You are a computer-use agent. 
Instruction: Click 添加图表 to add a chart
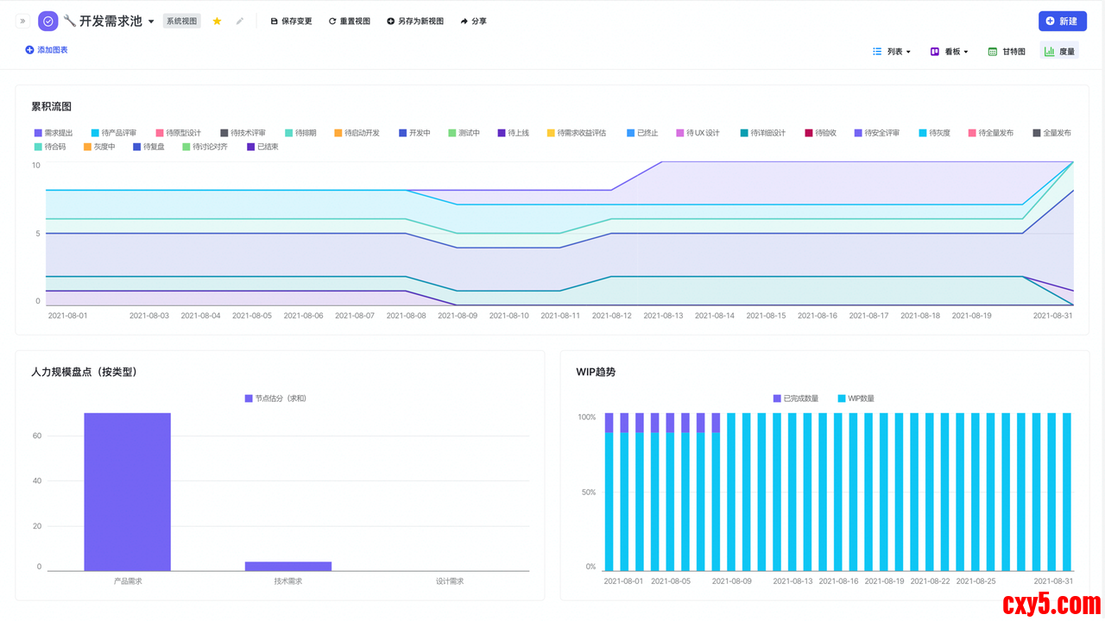pos(47,50)
